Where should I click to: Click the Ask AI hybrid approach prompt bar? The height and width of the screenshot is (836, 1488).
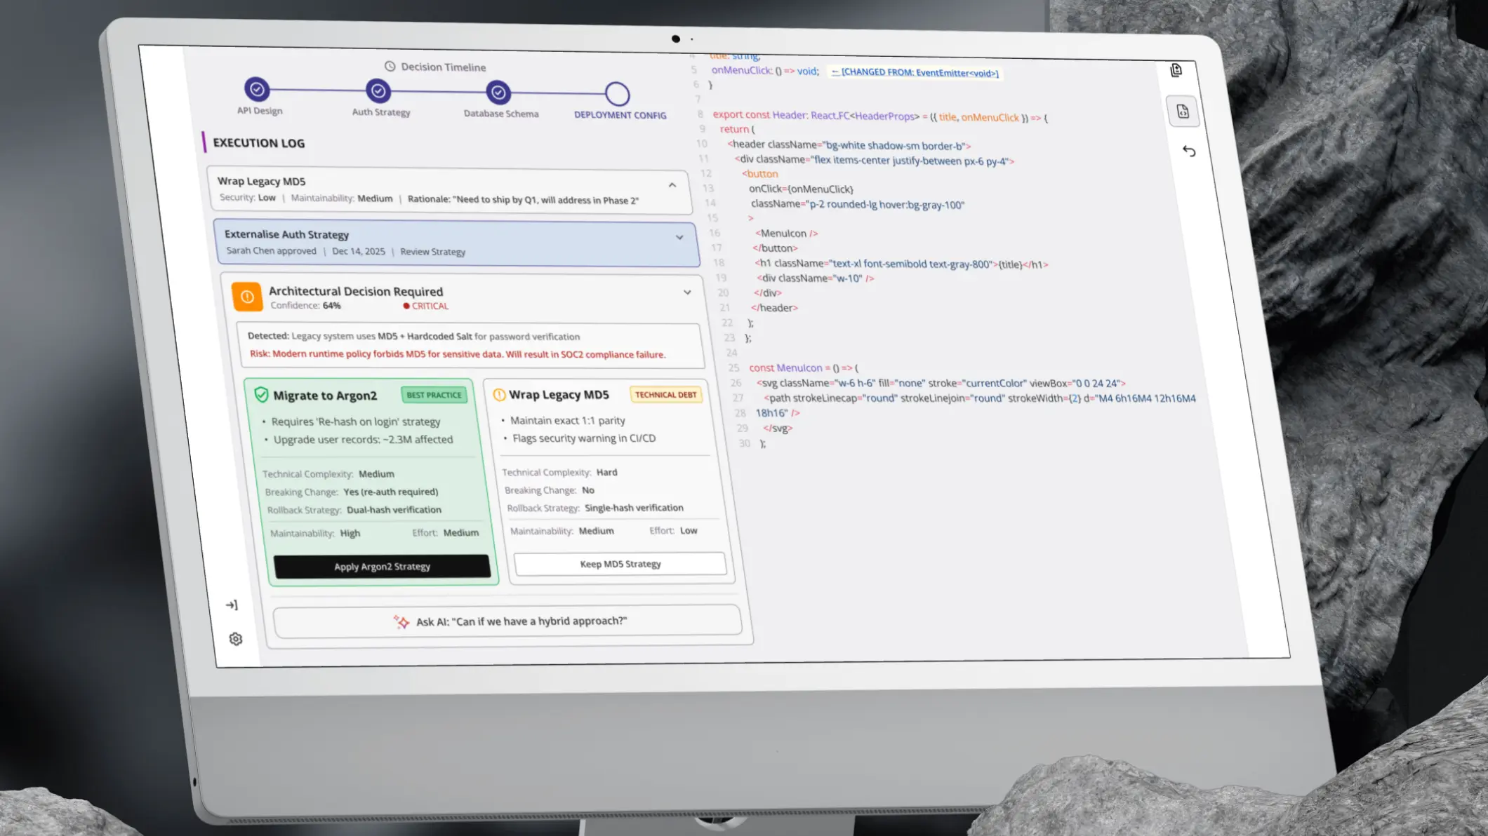click(507, 621)
